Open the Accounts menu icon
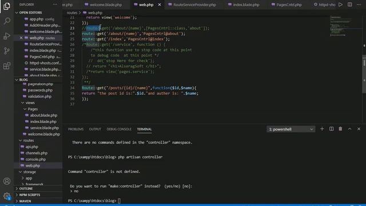366x206 pixels. pyautogui.click(x=7, y=181)
